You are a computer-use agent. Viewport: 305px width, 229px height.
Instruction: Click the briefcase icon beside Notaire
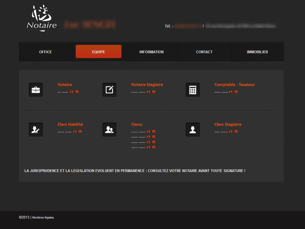[x=36, y=90]
